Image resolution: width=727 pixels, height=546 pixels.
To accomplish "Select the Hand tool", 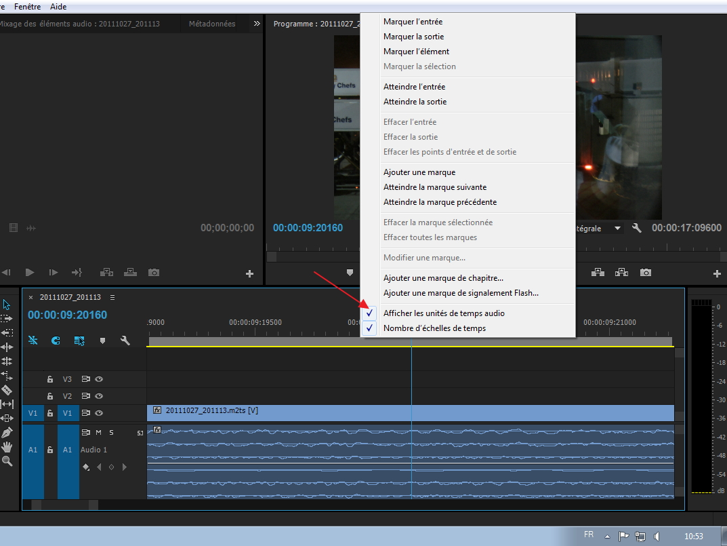I will [7, 446].
